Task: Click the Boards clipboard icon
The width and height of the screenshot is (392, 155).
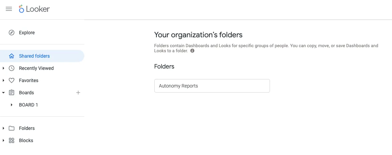Action: [12, 93]
